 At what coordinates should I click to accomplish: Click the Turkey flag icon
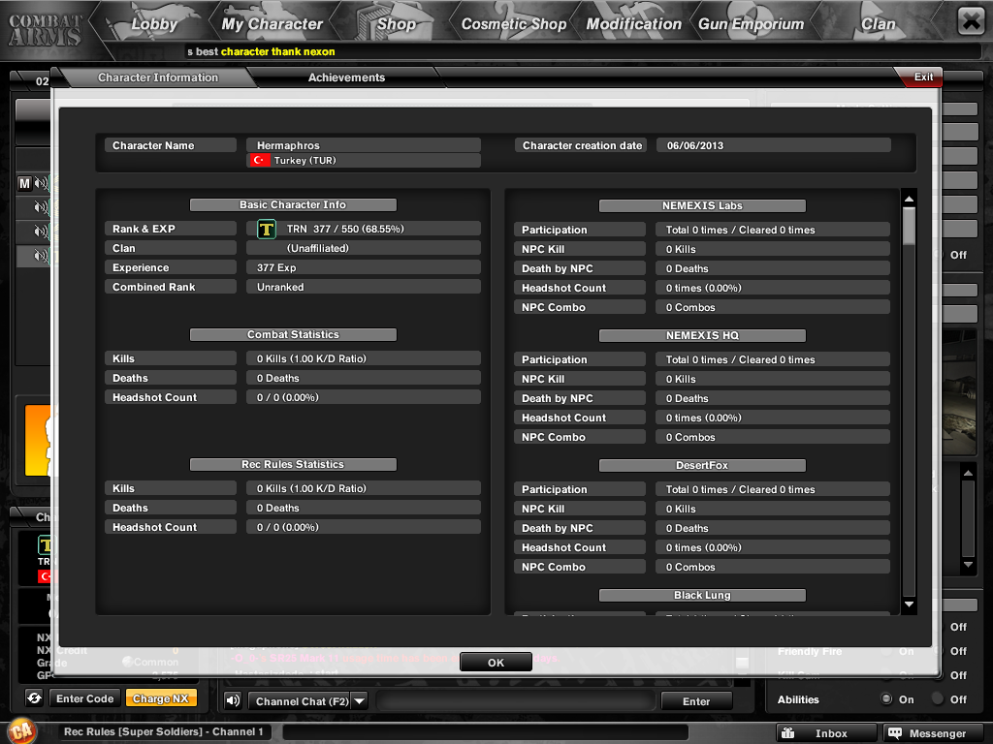[258, 160]
